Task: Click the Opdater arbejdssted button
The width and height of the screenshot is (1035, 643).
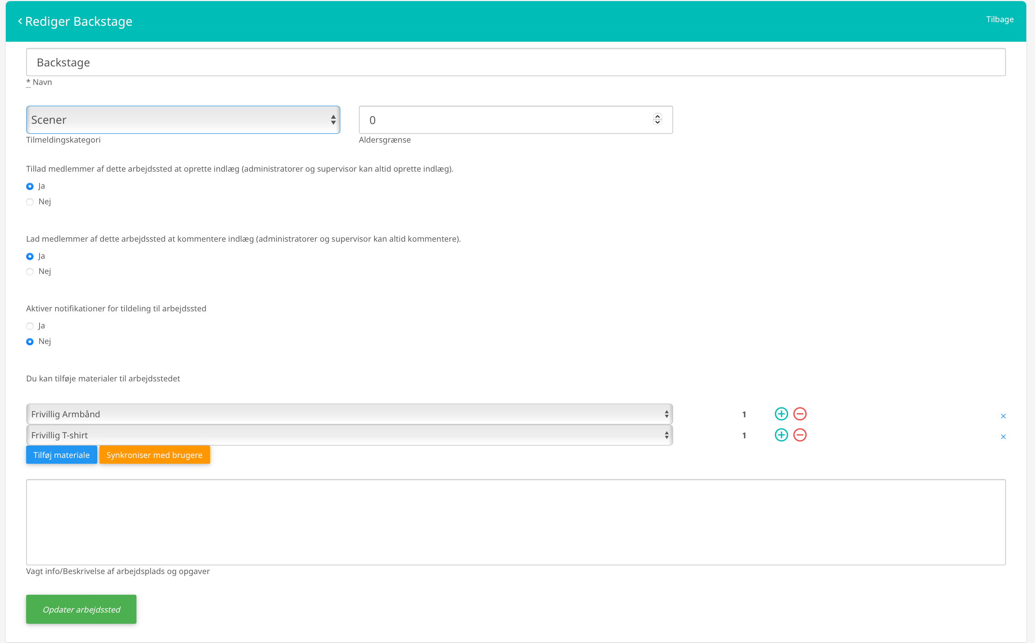Action: click(81, 609)
